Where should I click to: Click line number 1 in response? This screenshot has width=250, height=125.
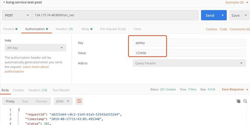10,110
